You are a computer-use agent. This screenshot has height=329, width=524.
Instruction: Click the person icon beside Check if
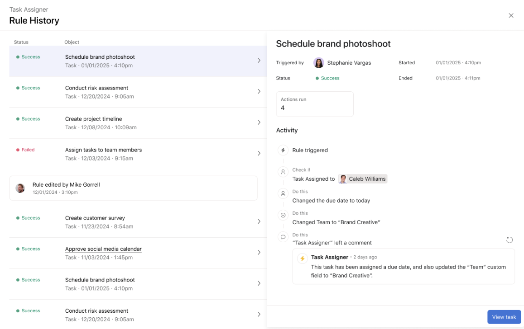tap(283, 172)
